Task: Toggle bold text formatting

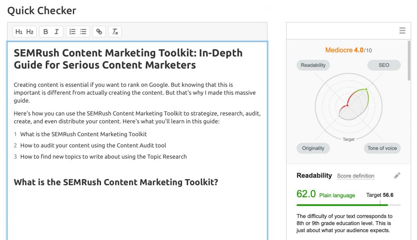Action: coord(46,31)
